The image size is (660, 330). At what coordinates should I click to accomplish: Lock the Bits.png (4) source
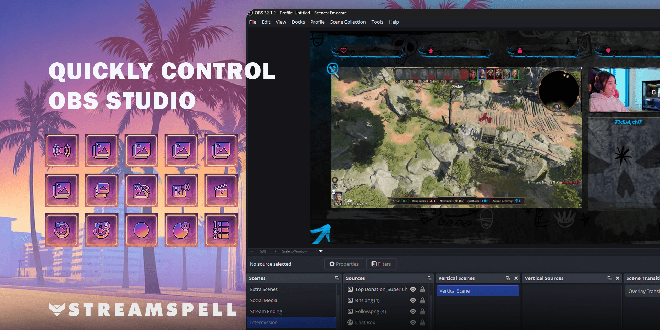[x=422, y=300]
